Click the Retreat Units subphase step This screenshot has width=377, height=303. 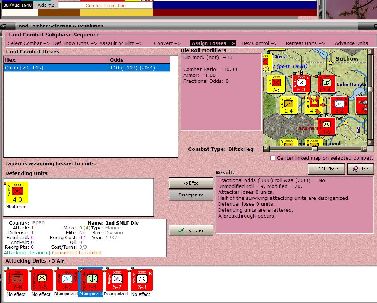coord(305,43)
